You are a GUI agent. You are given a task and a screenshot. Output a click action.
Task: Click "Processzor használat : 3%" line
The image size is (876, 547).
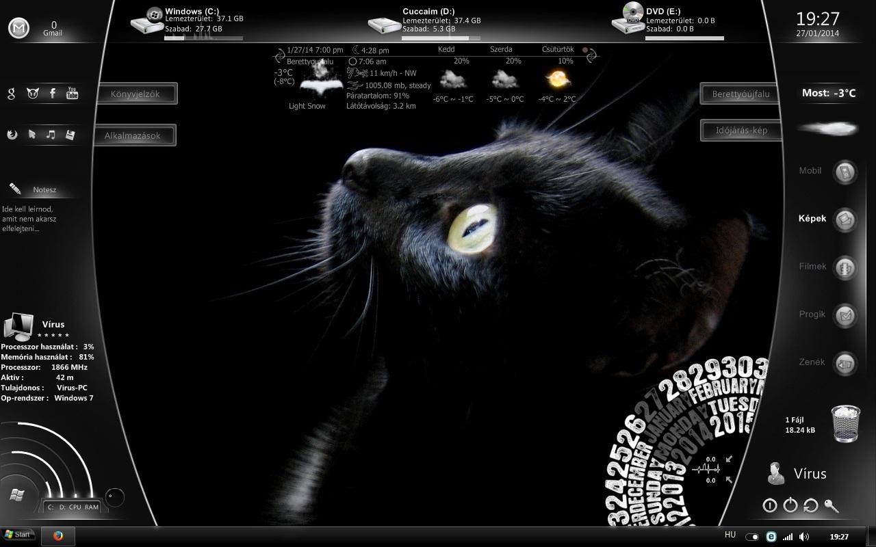coord(47,347)
